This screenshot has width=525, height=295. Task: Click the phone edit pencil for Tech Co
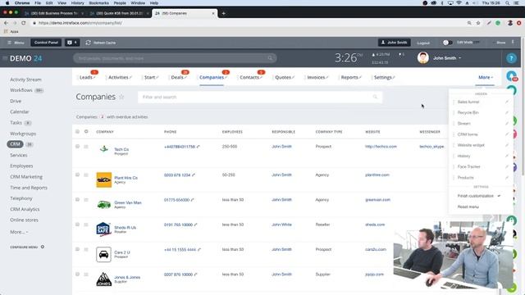198,147
